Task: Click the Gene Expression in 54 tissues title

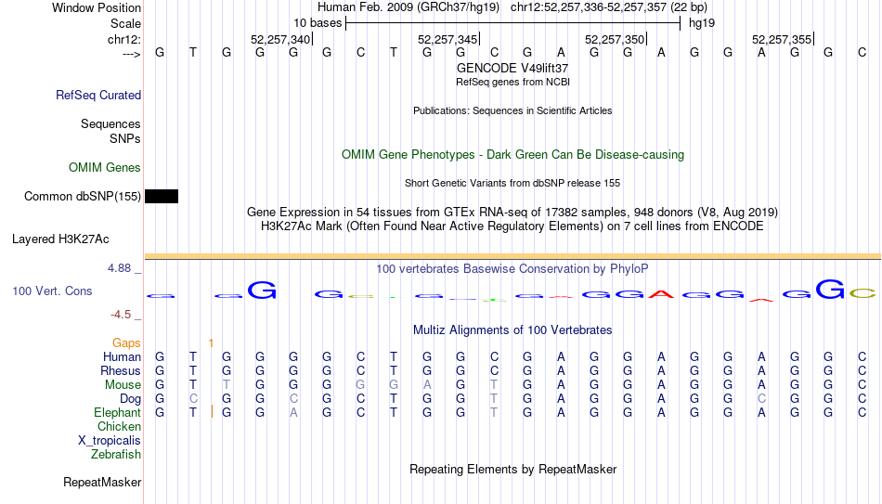Action: point(512,212)
